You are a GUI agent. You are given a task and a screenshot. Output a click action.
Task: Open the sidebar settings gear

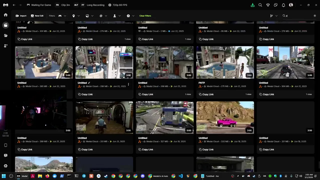click(5, 166)
